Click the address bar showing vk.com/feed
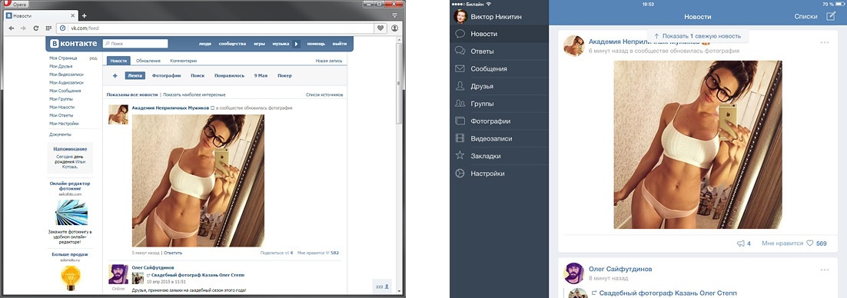This screenshot has width=847, height=298. click(x=214, y=28)
